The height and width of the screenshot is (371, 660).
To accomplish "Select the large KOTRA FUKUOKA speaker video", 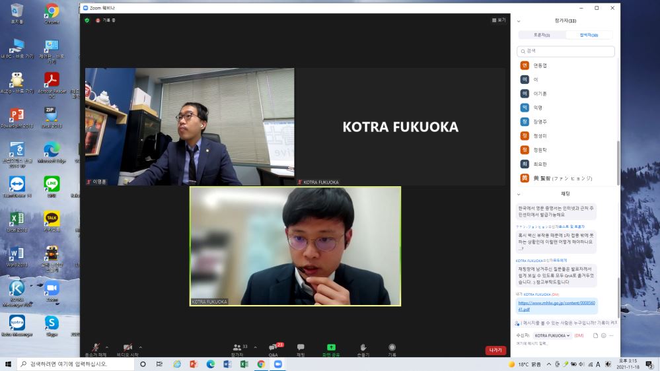I will (295, 246).
